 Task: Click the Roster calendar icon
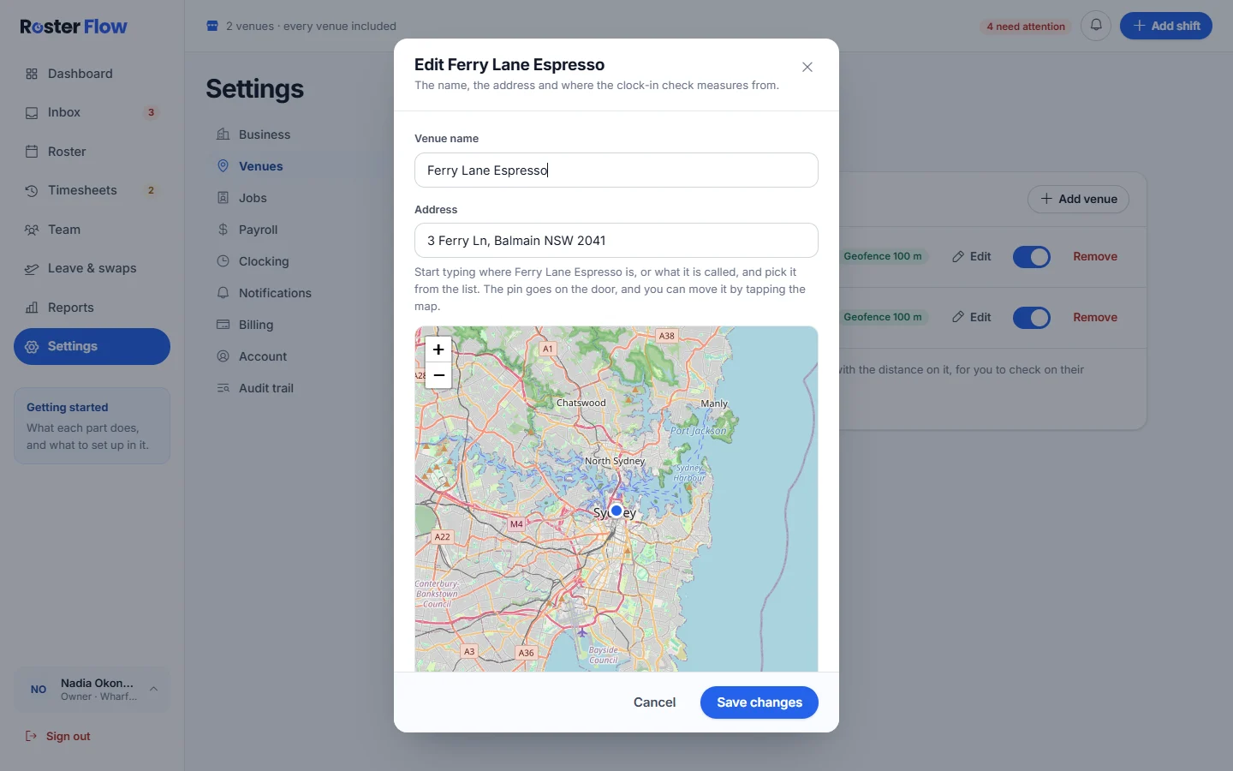pyautogui.click(x=32, y=152)
